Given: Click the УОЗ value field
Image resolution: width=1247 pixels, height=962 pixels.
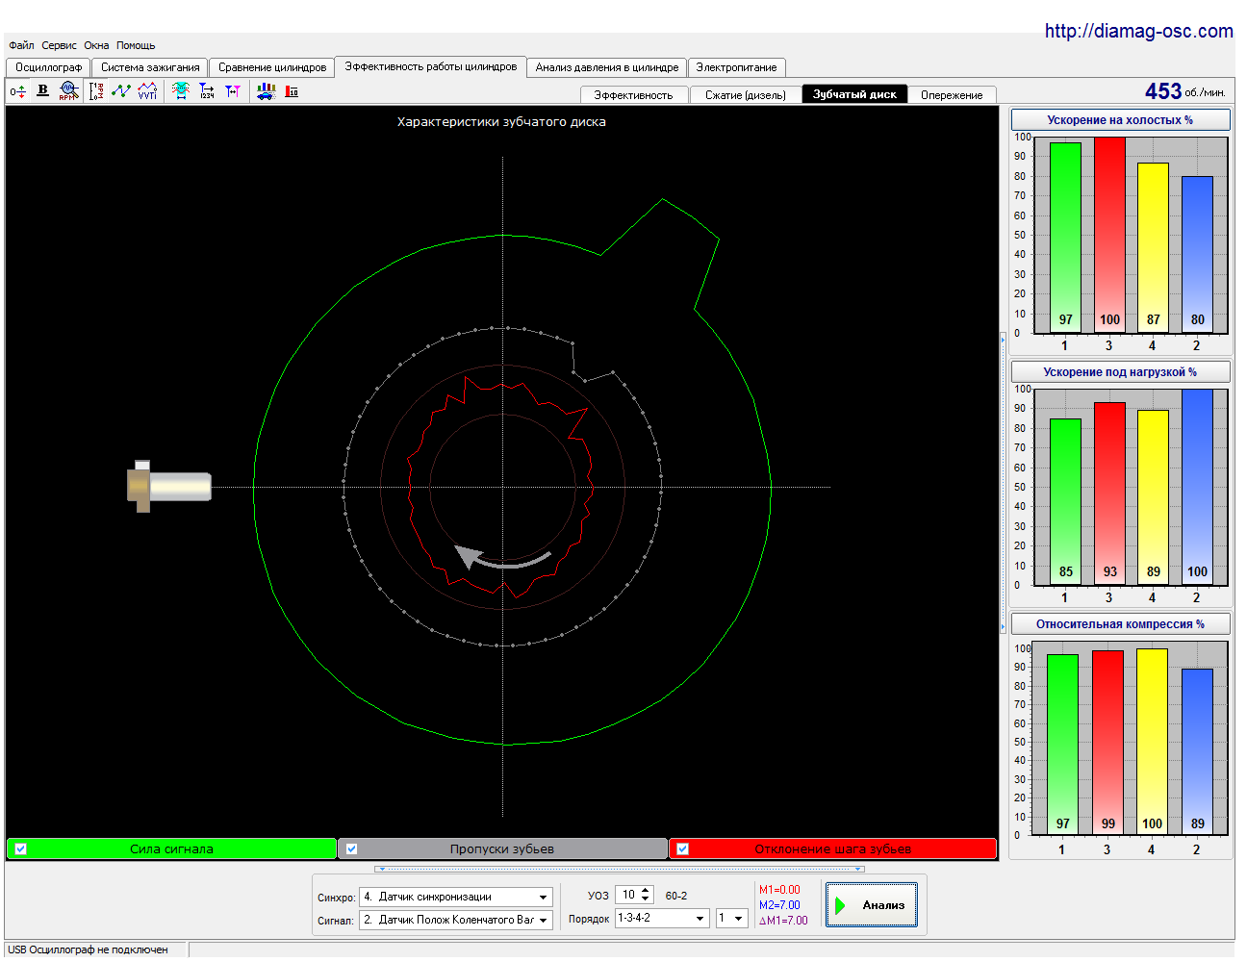Looking at the screenshot, I should tap(626, 895).
